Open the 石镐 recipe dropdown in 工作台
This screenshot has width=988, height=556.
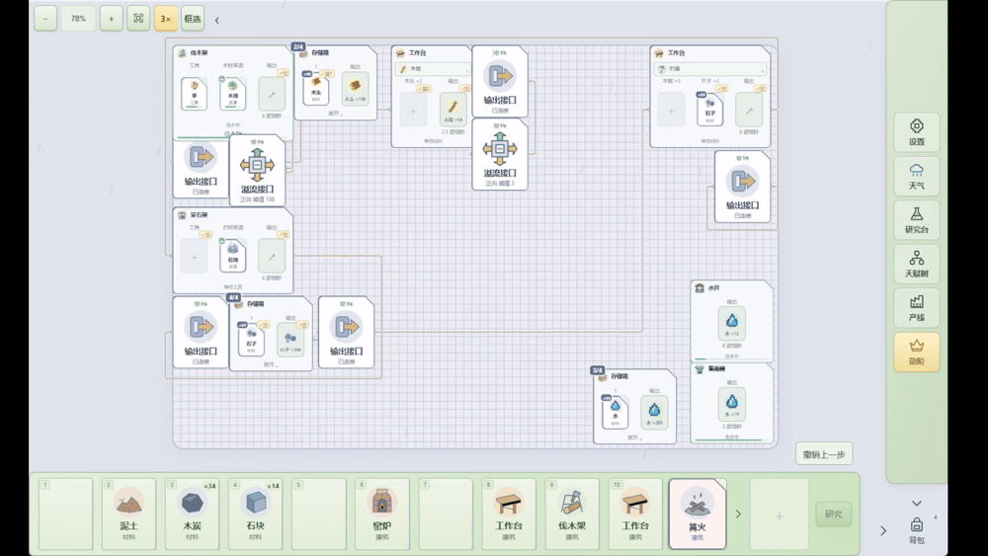pyautogui.click(x=710, y=68)
